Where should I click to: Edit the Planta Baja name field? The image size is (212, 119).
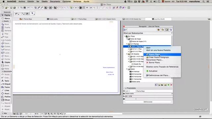pyautogui.click(x=154, y=91)
